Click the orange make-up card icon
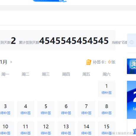The image size is (136, 136). pos(89,62)
